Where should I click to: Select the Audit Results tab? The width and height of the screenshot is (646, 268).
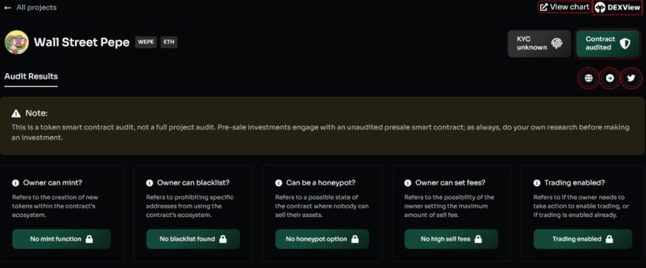31,77
